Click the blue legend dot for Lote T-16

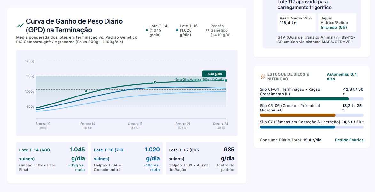point(177,30)
